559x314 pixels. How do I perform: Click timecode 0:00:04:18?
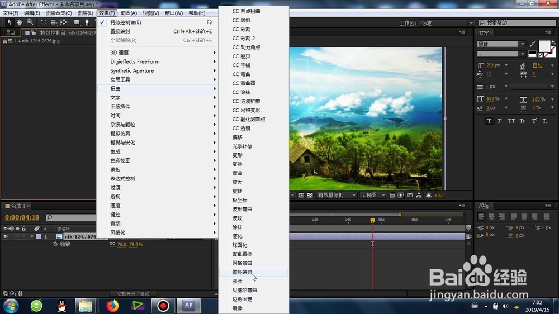pyautogui.click(x=22, y=217)
